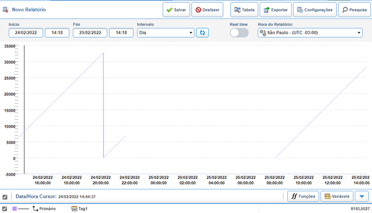Click the -5000 y-axis label

(x=10, y=174)
